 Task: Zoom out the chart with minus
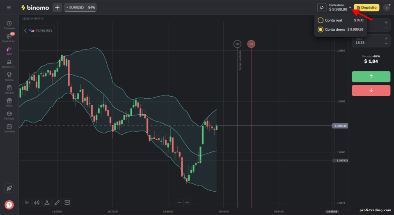tap(179, 202)
